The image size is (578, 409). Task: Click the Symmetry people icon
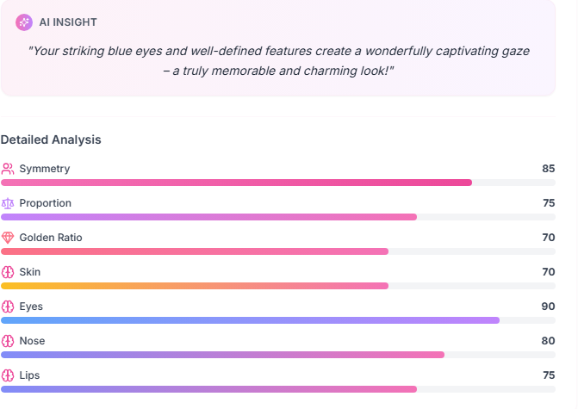tap(8, 169)
